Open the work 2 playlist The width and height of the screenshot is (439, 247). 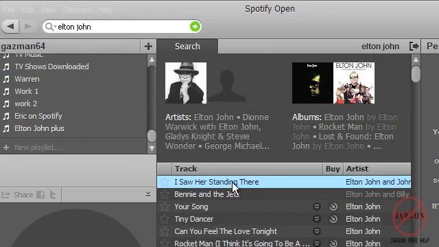(x=25, y=104)
